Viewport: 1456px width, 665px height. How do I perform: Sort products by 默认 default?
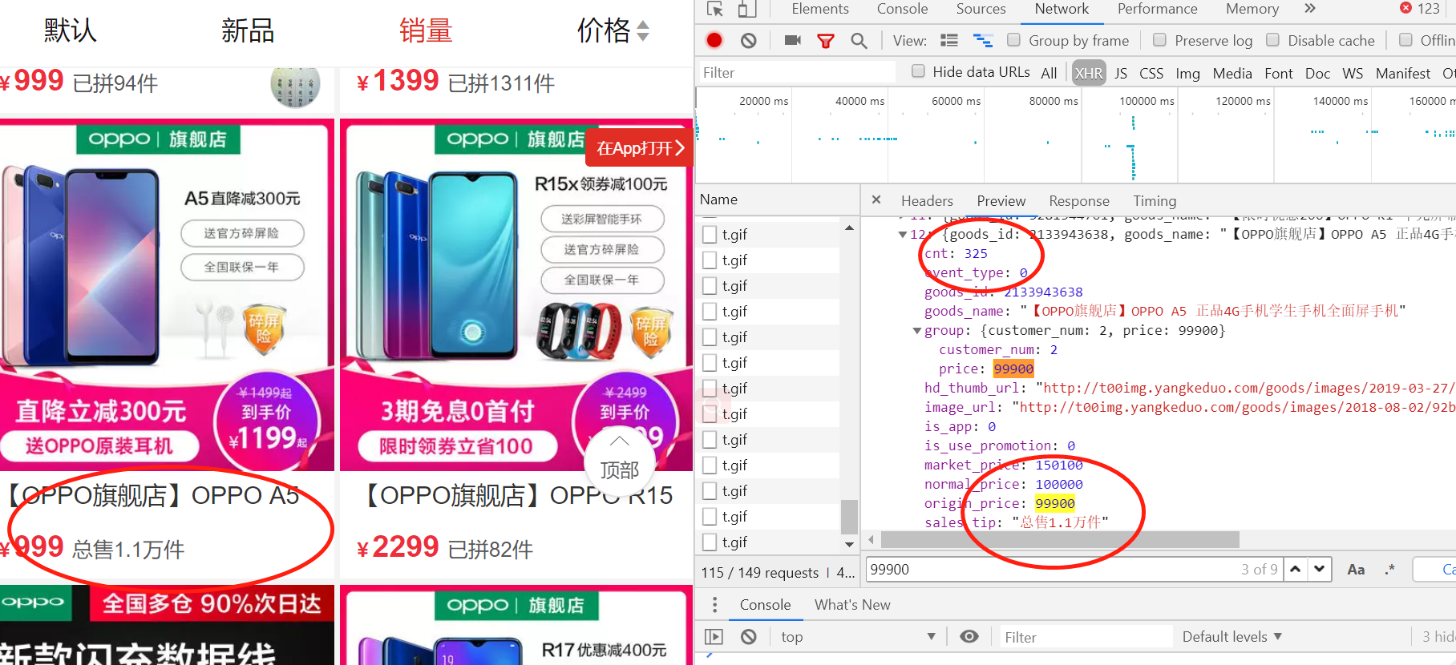70,30
